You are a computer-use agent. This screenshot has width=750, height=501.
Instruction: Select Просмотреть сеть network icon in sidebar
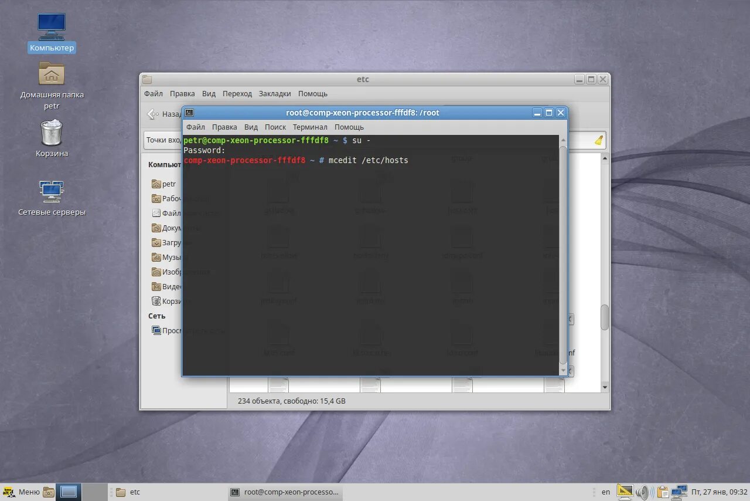[x=156, y=330]
